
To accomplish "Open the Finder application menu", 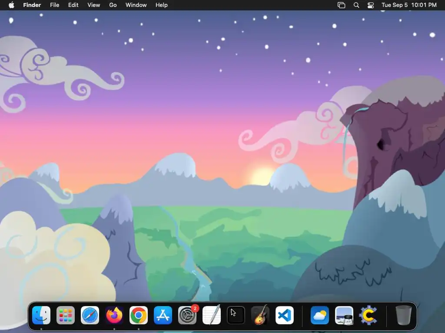I will (x=32, y=5).
